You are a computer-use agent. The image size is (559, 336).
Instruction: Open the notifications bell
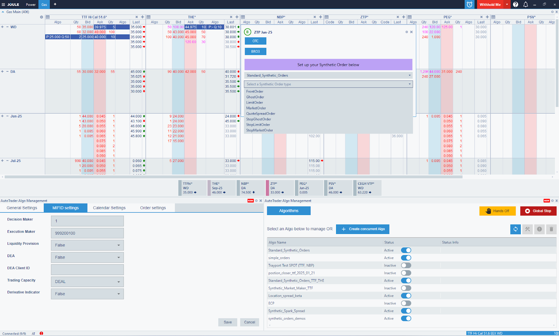[x=526, y=4]
